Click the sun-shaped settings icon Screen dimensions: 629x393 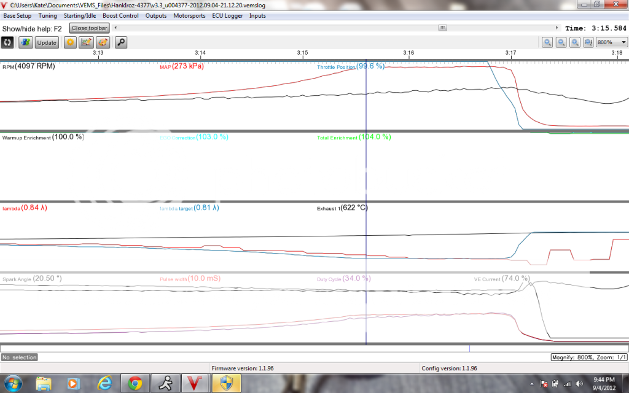71,42
